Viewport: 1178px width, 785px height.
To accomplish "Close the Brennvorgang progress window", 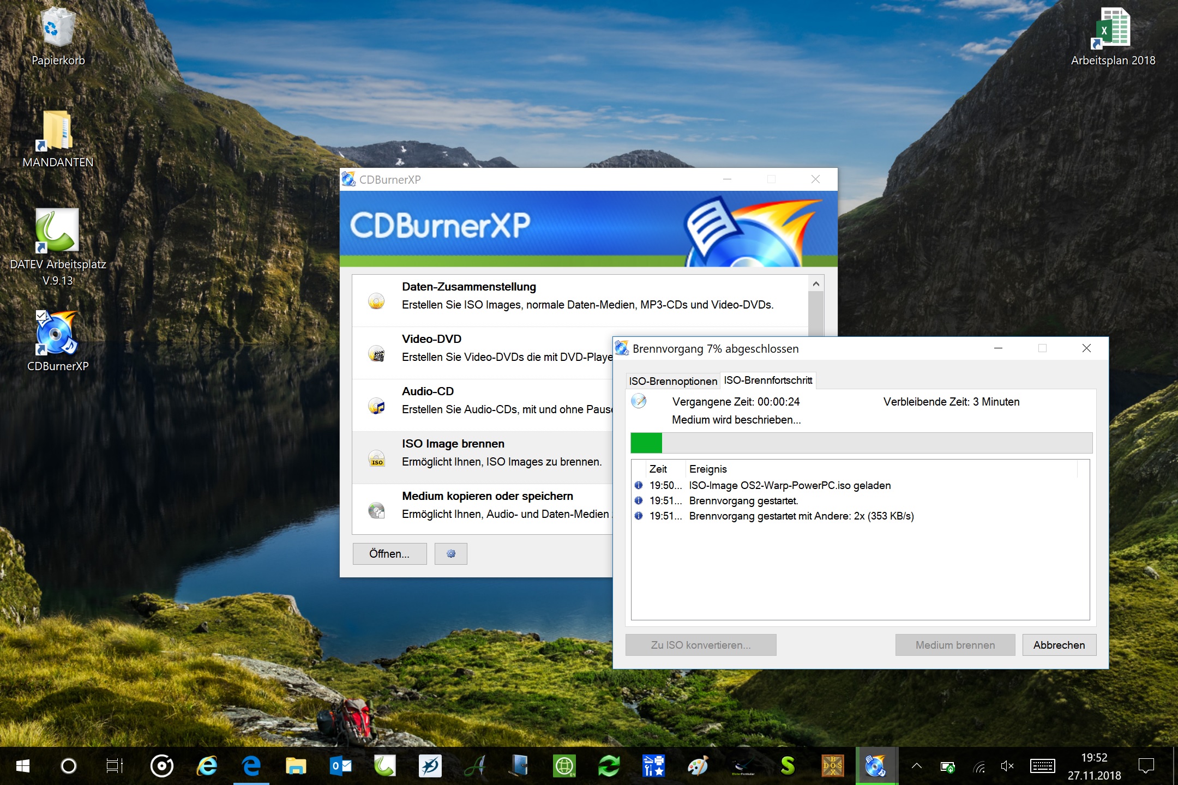I will 1086,348.
